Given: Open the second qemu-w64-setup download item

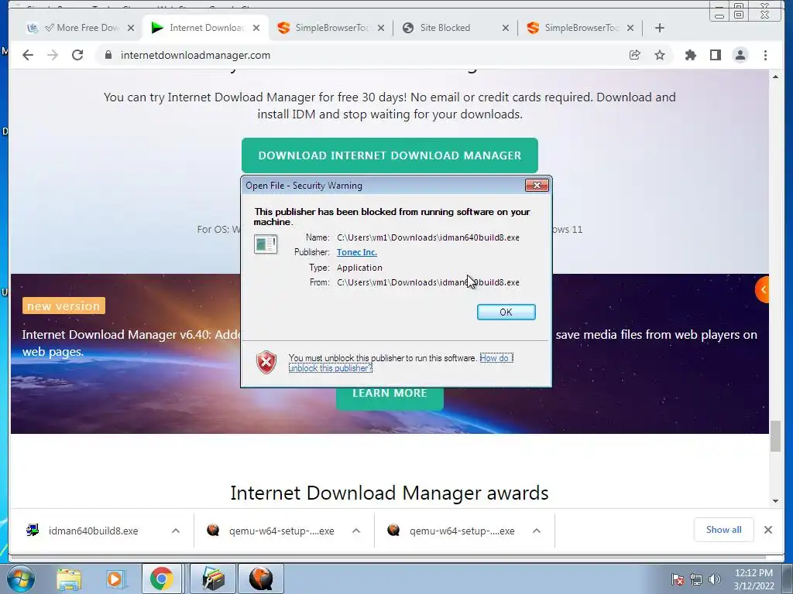Looking at the screenshot, I should (x=451, y=531).
